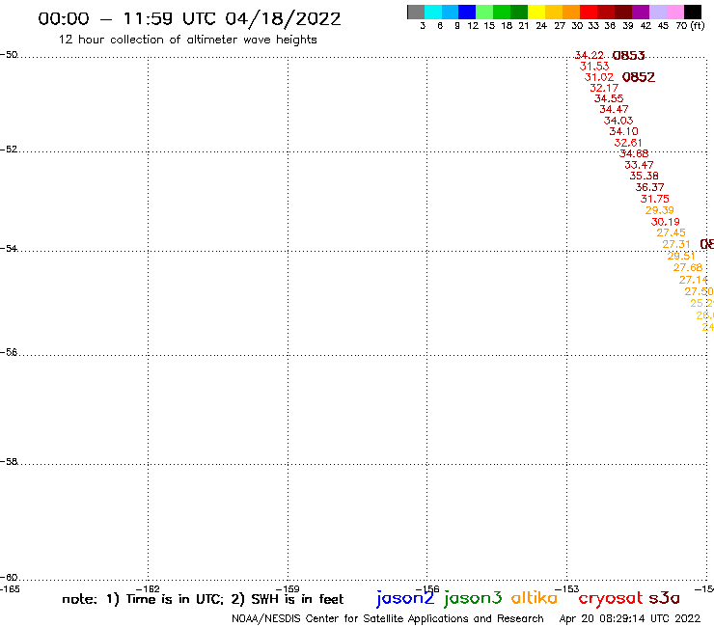Click the date range title 04/18/2022
This screenshot has height=627, width=714.
click(x=283, y=19)
